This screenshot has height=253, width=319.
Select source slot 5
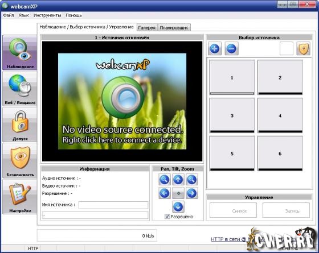click(x=232, y=154)
